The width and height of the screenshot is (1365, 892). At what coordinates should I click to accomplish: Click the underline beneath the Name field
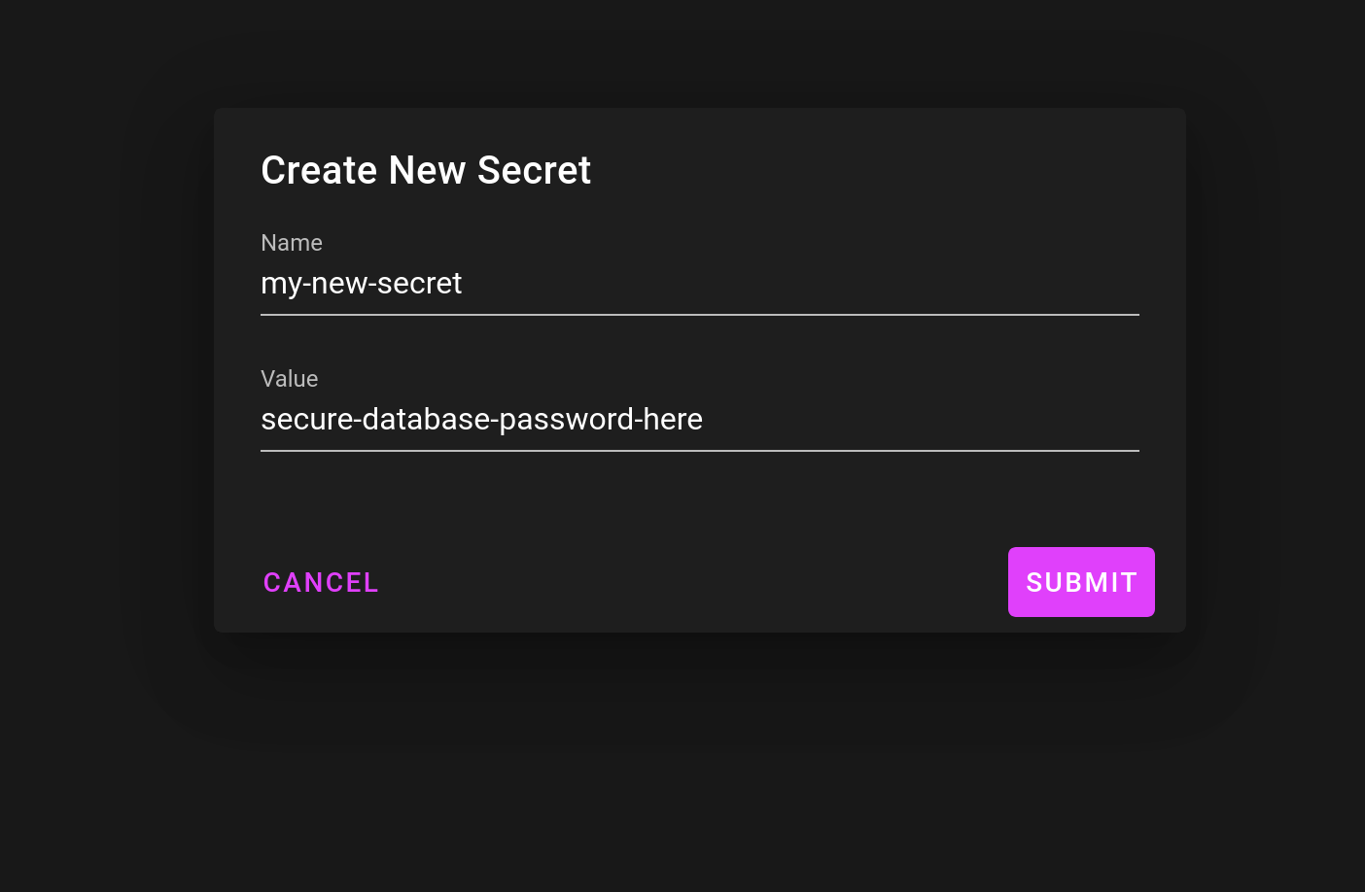pyautogui.click(x=699, y=315)
